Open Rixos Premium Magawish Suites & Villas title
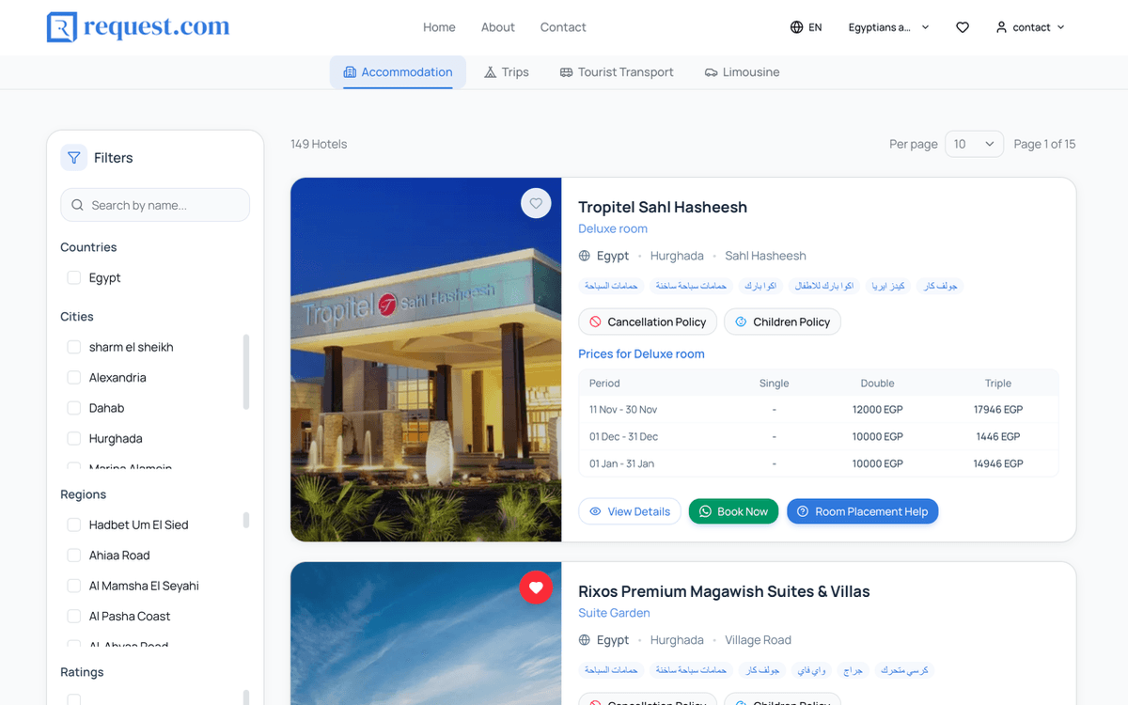 click(x=724, y=591)
